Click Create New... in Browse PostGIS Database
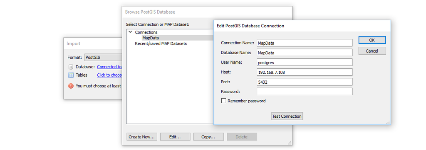426x150 pixels. (x=142, y=137)
